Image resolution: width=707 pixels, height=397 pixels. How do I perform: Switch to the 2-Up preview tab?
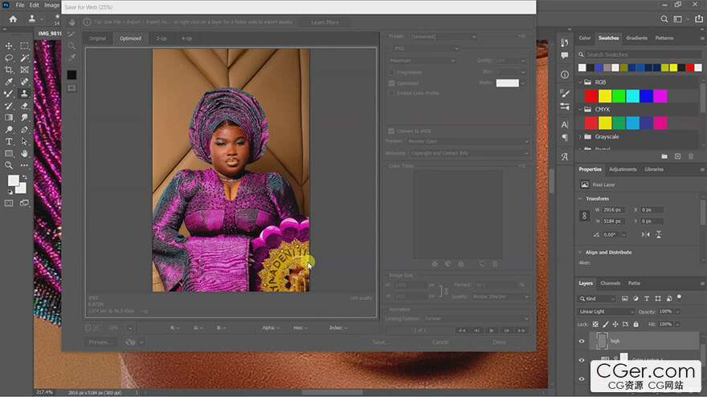coord(161,38)
